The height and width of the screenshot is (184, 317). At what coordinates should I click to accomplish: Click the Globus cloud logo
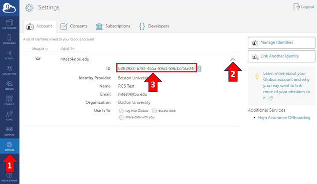pyautogui.click(x=9, y=8)
